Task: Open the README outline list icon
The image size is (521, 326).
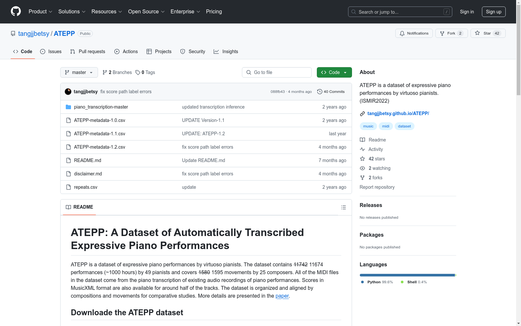Action: pos(343,207)
